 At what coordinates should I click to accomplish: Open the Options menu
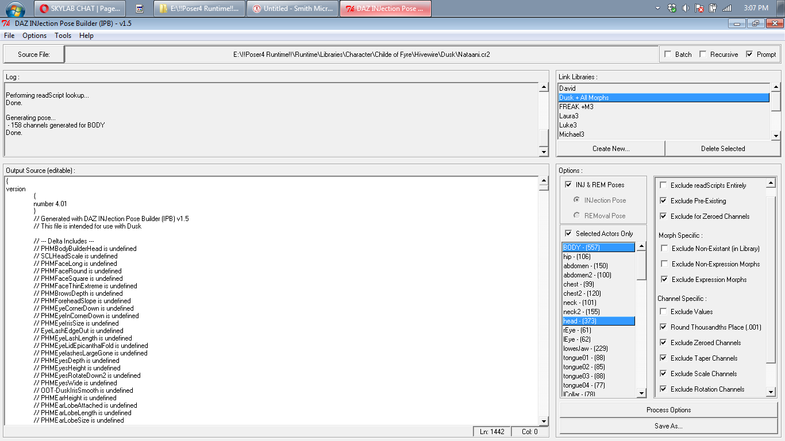pyautogui.click(x=34, y=36)
